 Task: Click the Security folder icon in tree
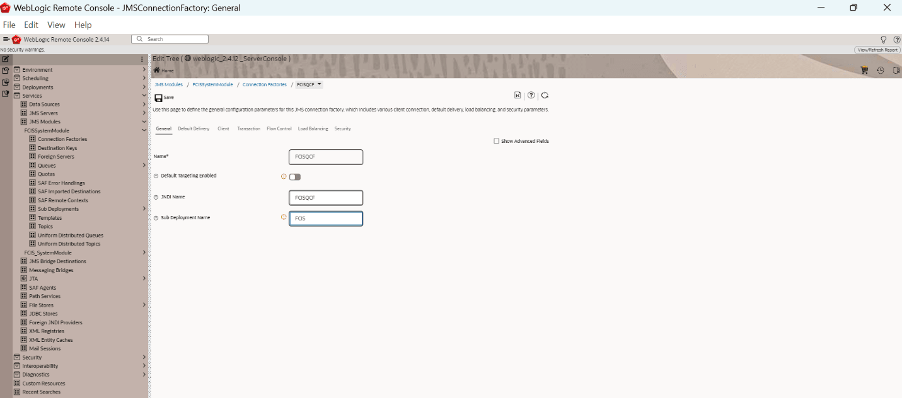click(x=17, y=357)
